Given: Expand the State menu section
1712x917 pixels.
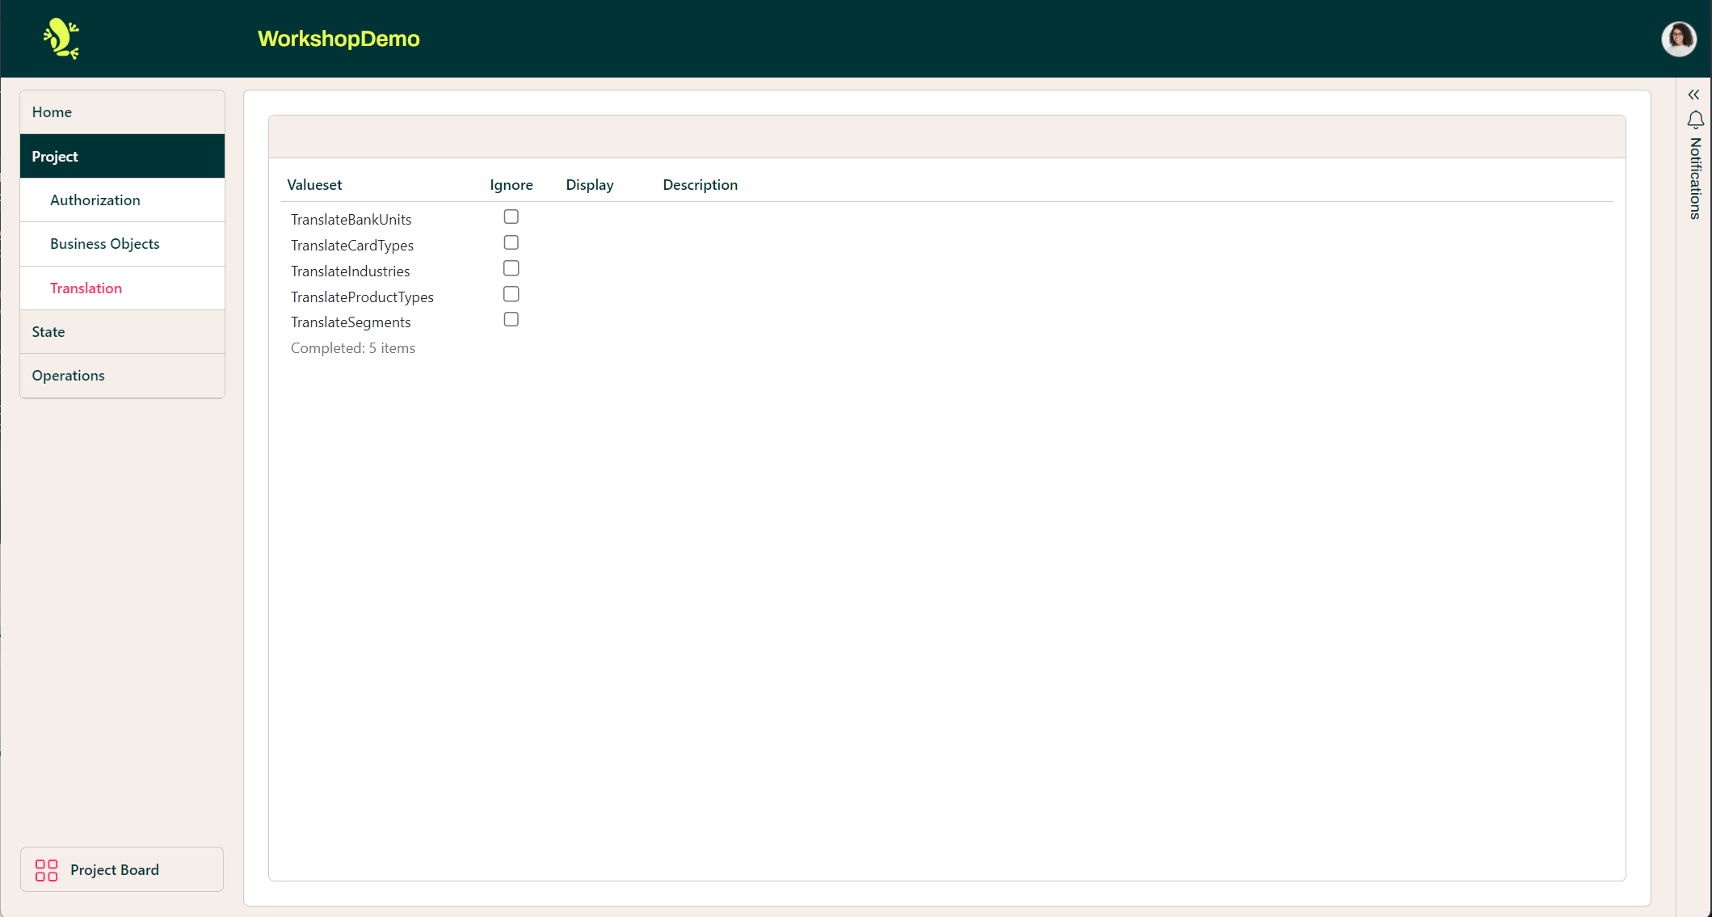Looking at the screenshot, I should [x=122, y=332].
